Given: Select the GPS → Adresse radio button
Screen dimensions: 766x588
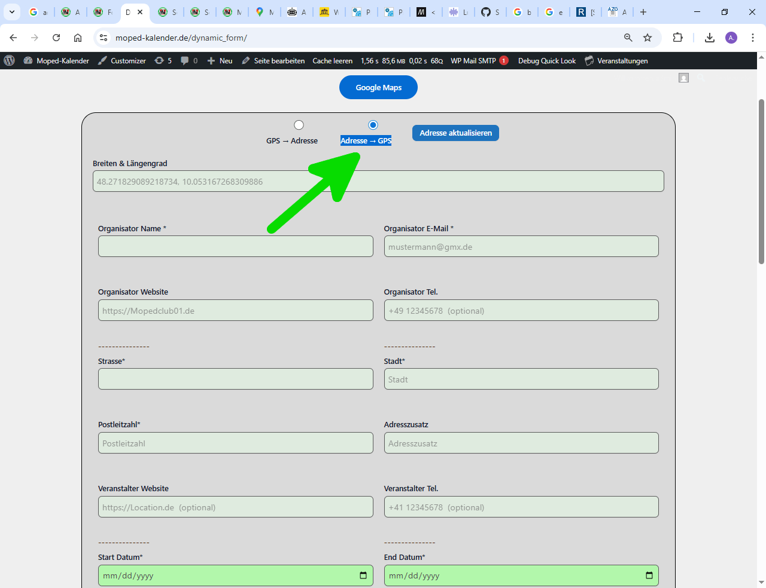Looking at the screenshot, I should (x=299, y=125).
